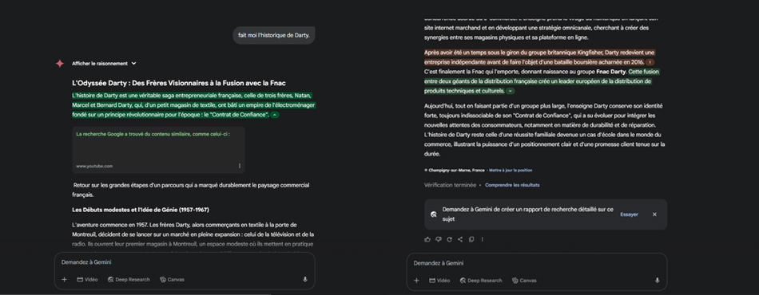
Task: Expand green chevron after produits techniques et culturels
Action: [511, 91]
